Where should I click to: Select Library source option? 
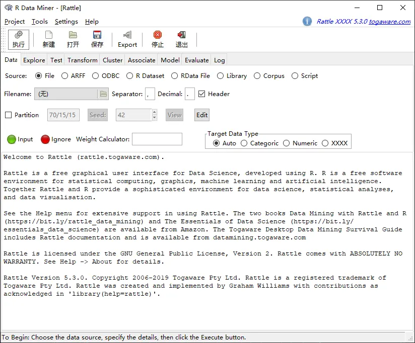point(220,76)
